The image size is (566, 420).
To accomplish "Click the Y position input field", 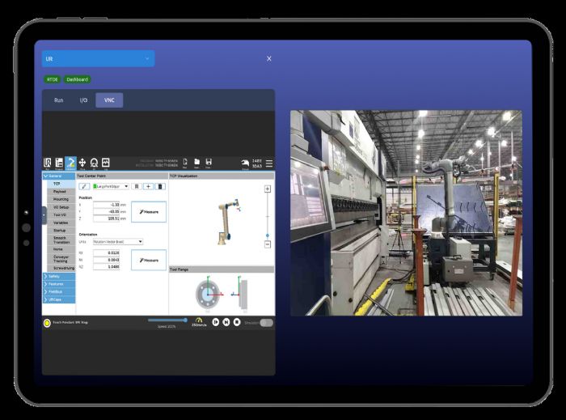I will pyautogui.click(x=106, y=212).
